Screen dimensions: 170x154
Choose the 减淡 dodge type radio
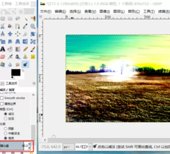pos(5,114)
